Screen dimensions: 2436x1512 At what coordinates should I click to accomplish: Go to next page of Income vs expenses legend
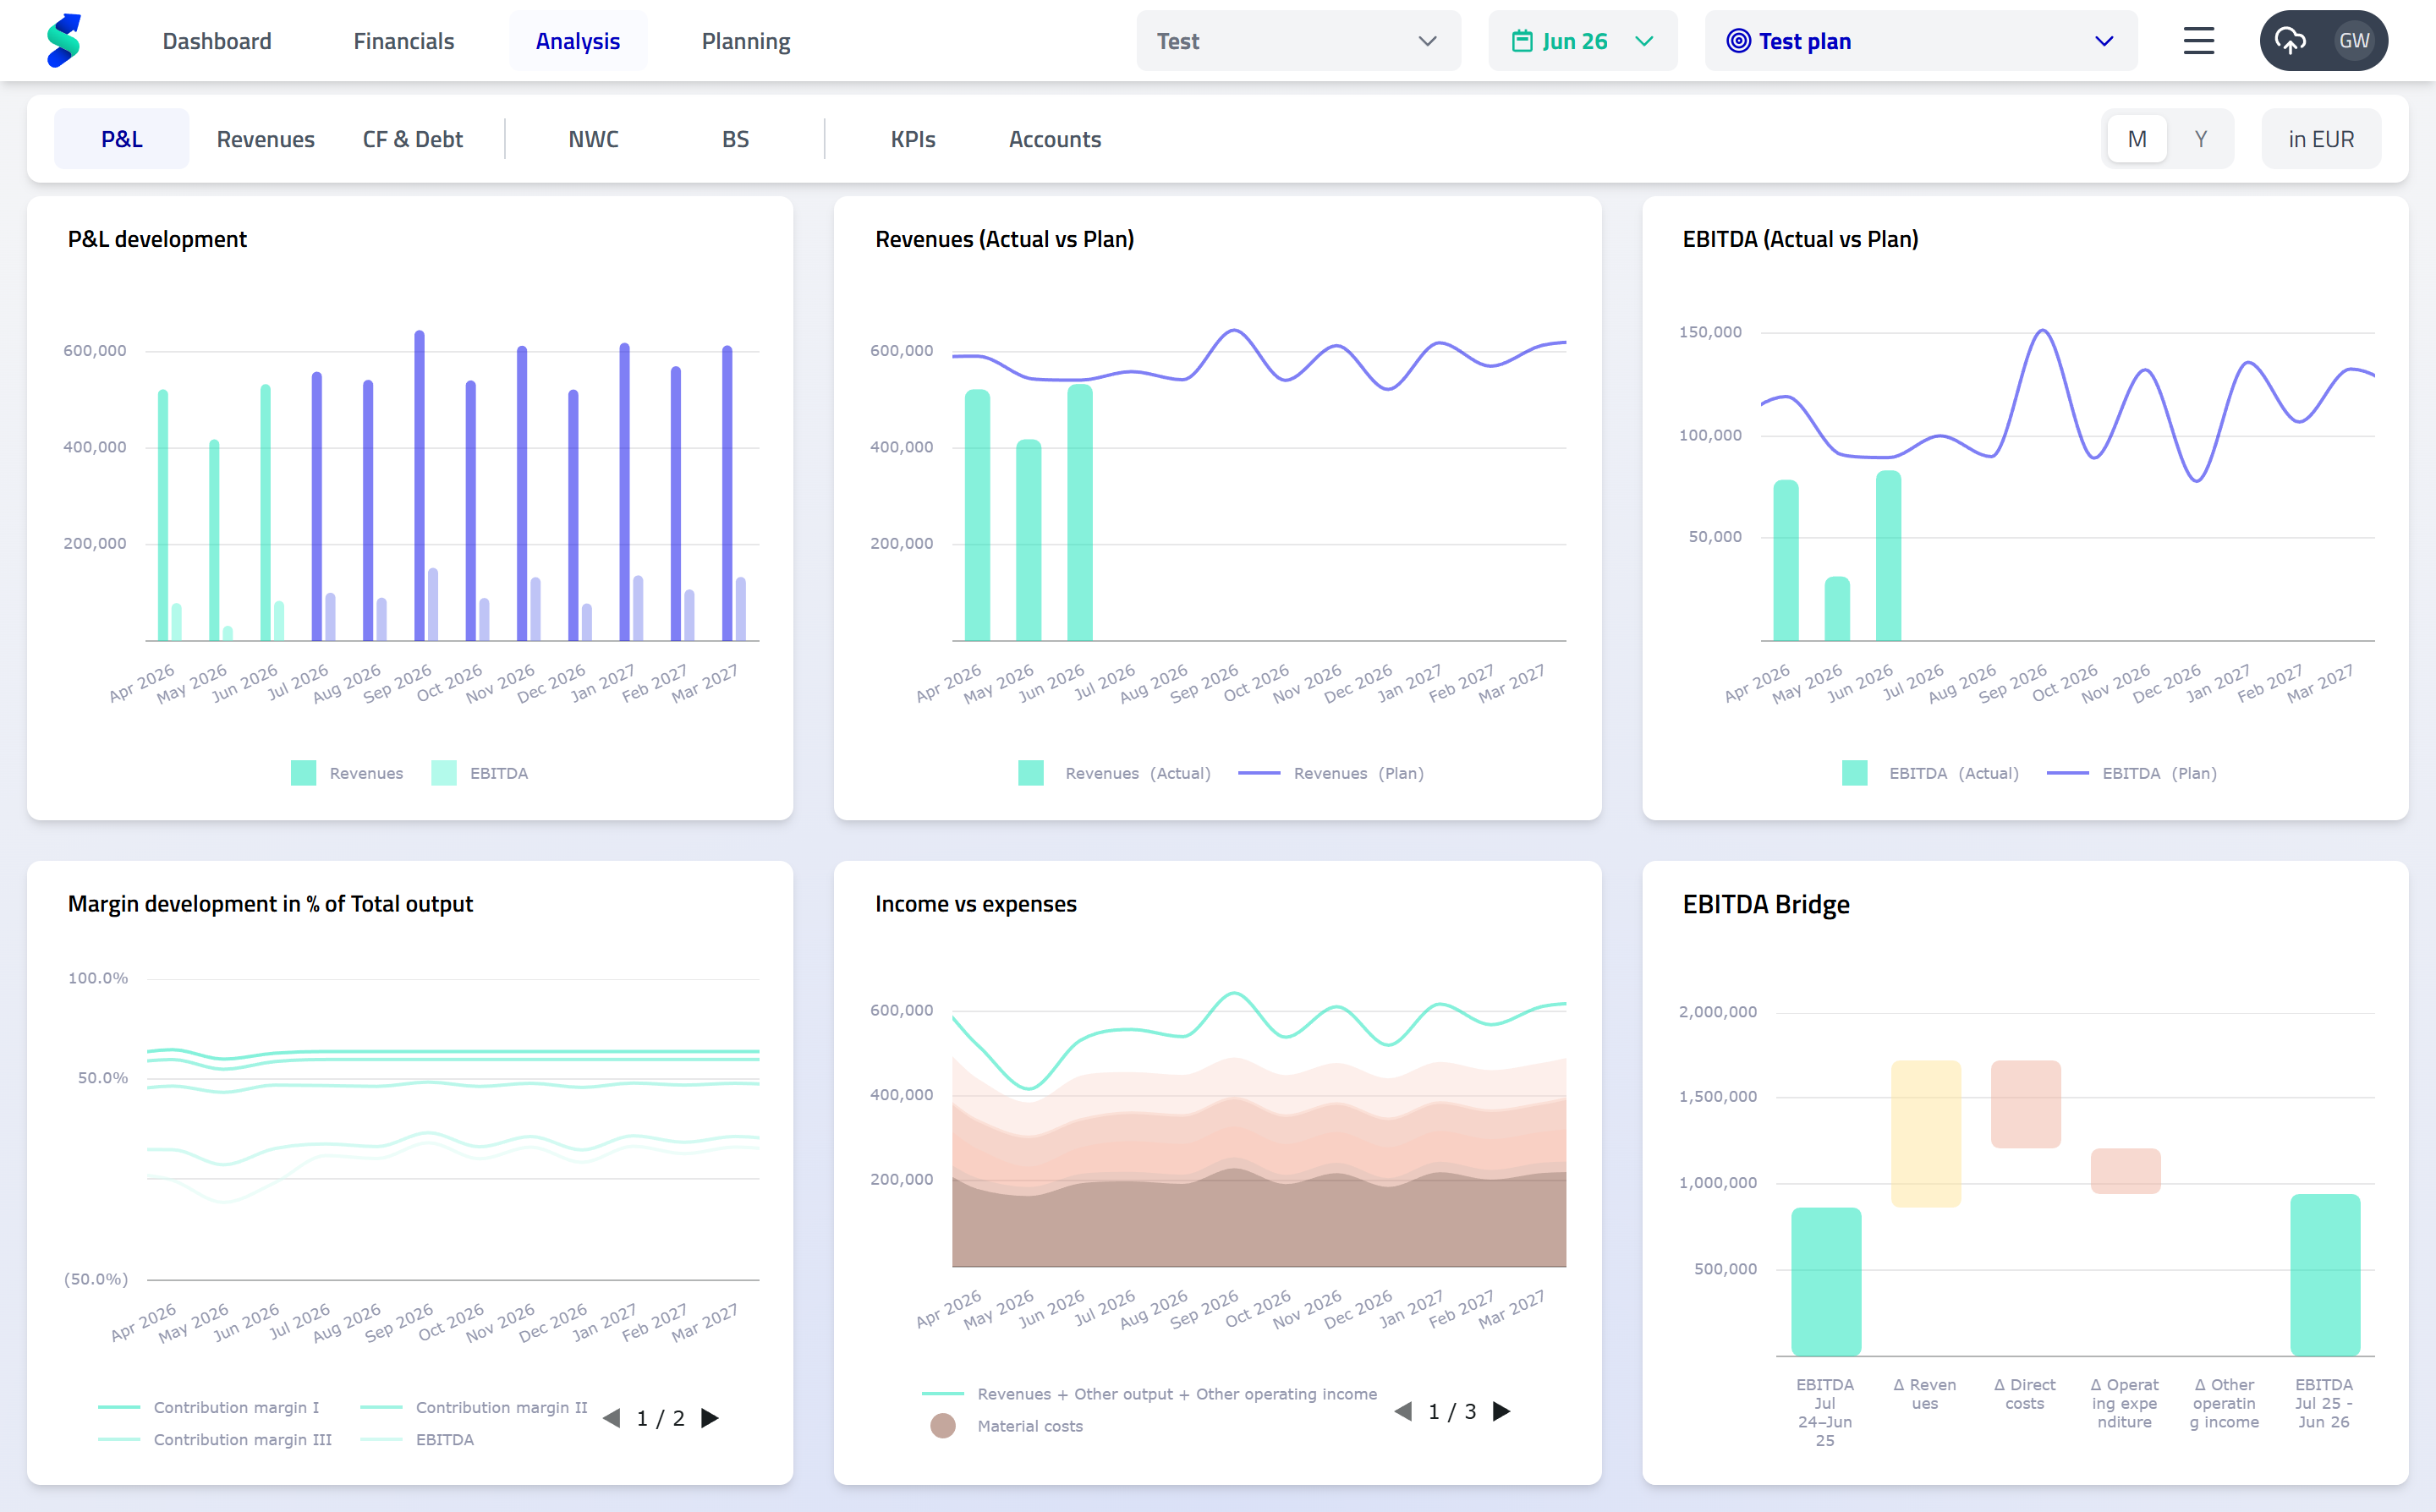1501,1411
